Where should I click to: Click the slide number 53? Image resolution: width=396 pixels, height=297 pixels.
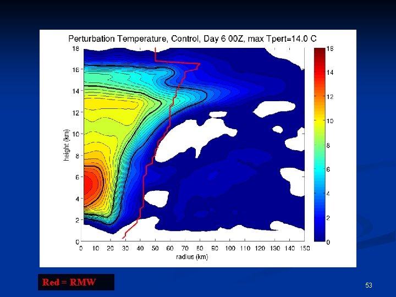click(369, 285)
